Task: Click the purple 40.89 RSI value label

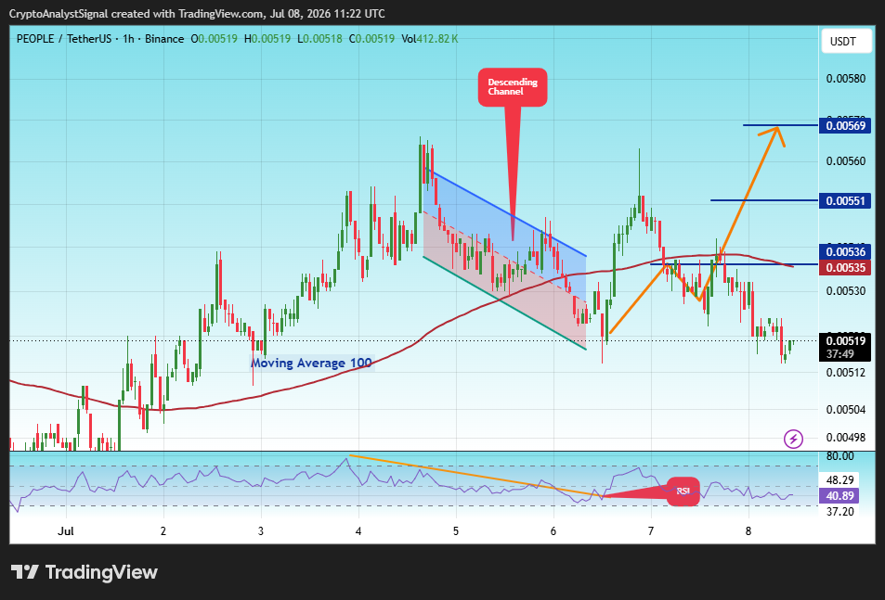Action: [x=839, y=496]
